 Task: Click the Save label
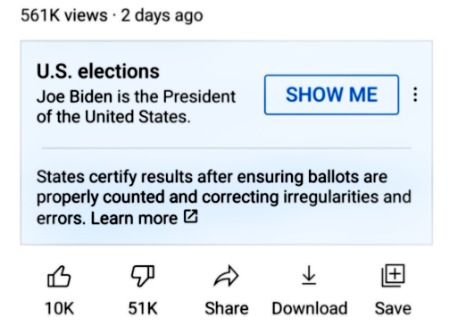[393, 308]
